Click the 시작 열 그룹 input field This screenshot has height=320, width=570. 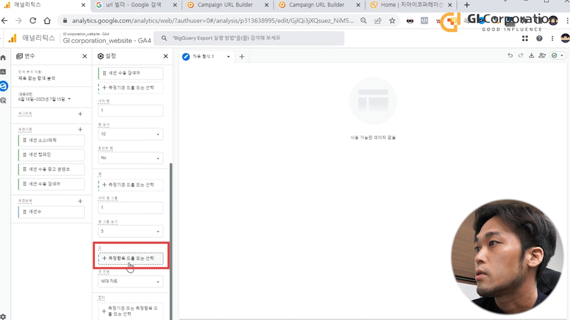click(x=130, y=207)
